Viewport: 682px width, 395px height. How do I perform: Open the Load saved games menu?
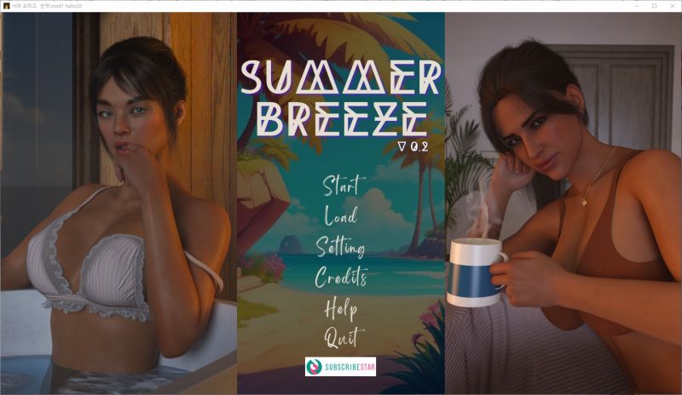tap(341, 216)
